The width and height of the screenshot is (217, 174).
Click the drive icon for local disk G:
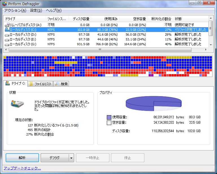pyautogui.click(x=7, y=45)
